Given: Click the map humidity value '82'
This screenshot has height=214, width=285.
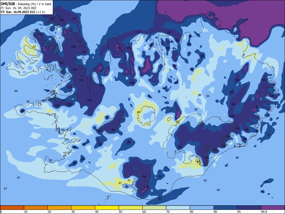Looking at the screenshot, I should tap(51, 160).
